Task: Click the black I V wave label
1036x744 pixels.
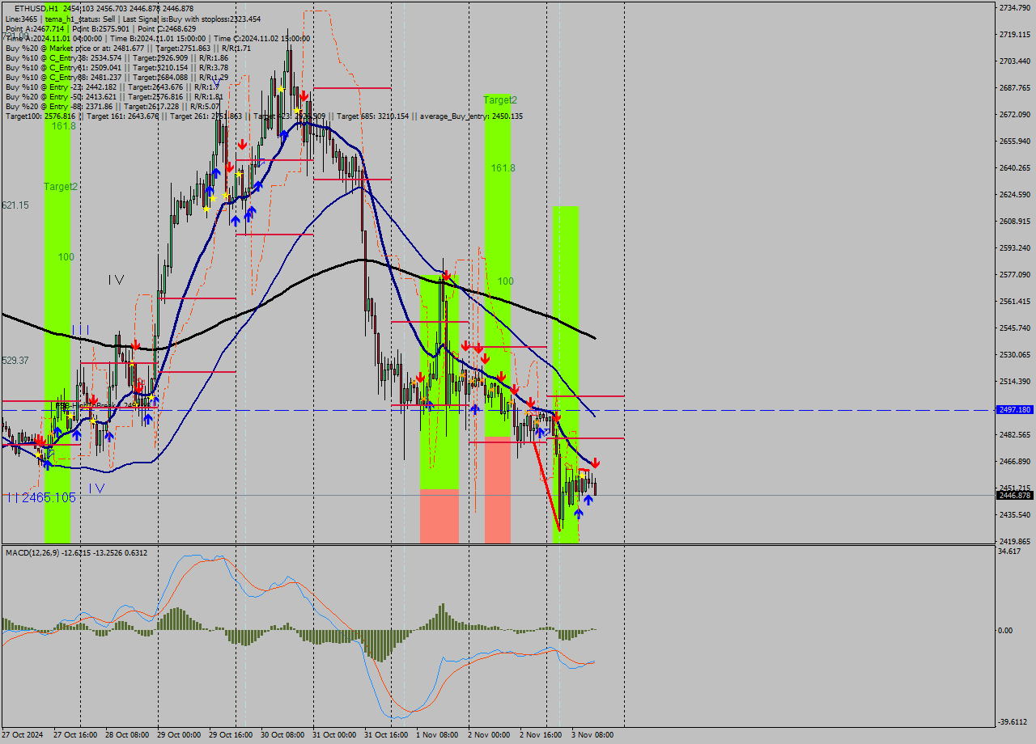Action: click(116, 280)
